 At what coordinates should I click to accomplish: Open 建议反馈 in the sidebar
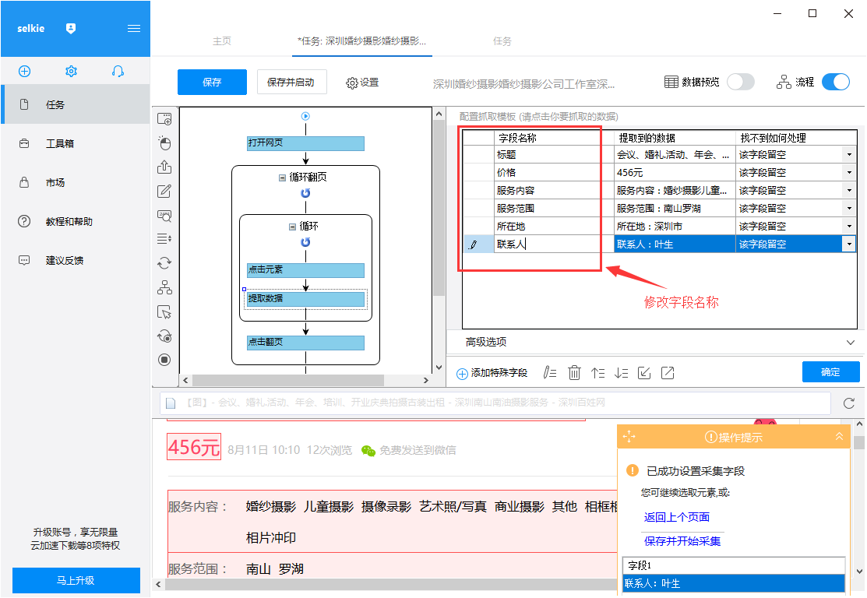(76, 260)
